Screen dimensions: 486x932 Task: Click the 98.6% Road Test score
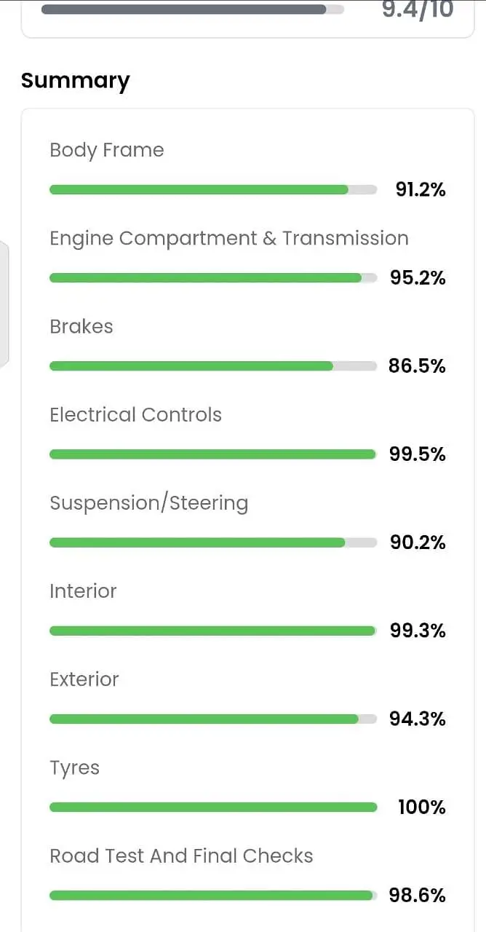pos(418,896)
